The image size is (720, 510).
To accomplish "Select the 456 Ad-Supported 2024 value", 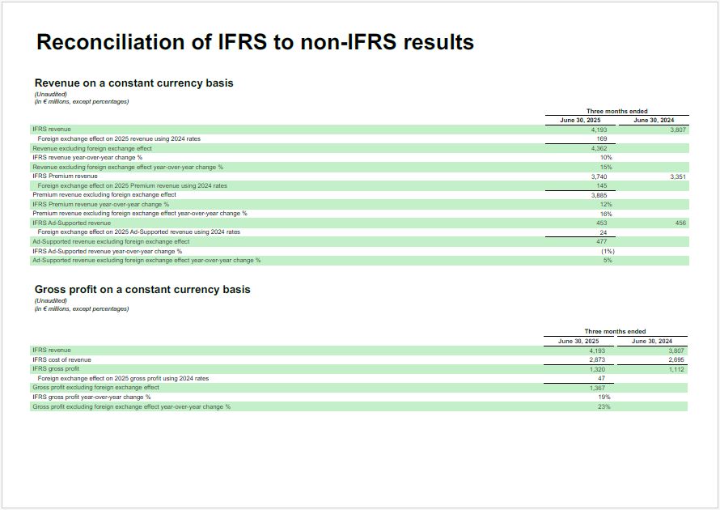I will pos(680,223).
